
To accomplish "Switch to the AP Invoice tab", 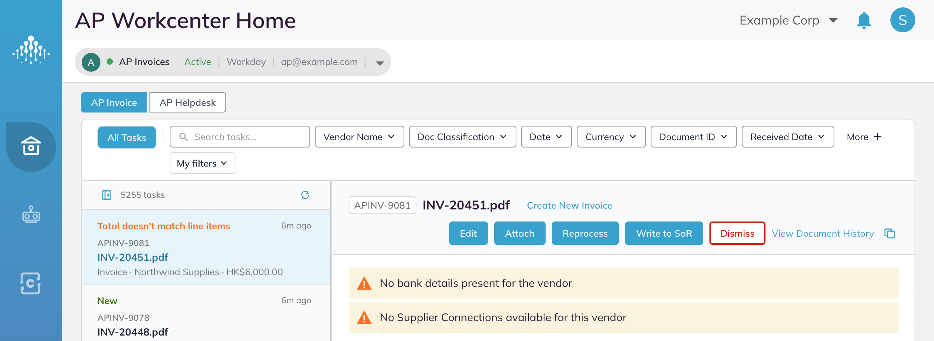I will tap(114, 102).
